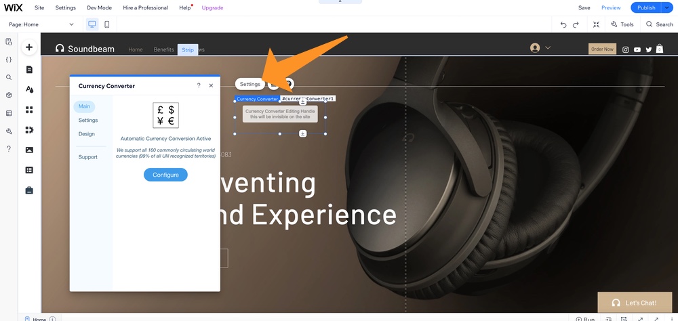Open the Help menu

[185, 7]
